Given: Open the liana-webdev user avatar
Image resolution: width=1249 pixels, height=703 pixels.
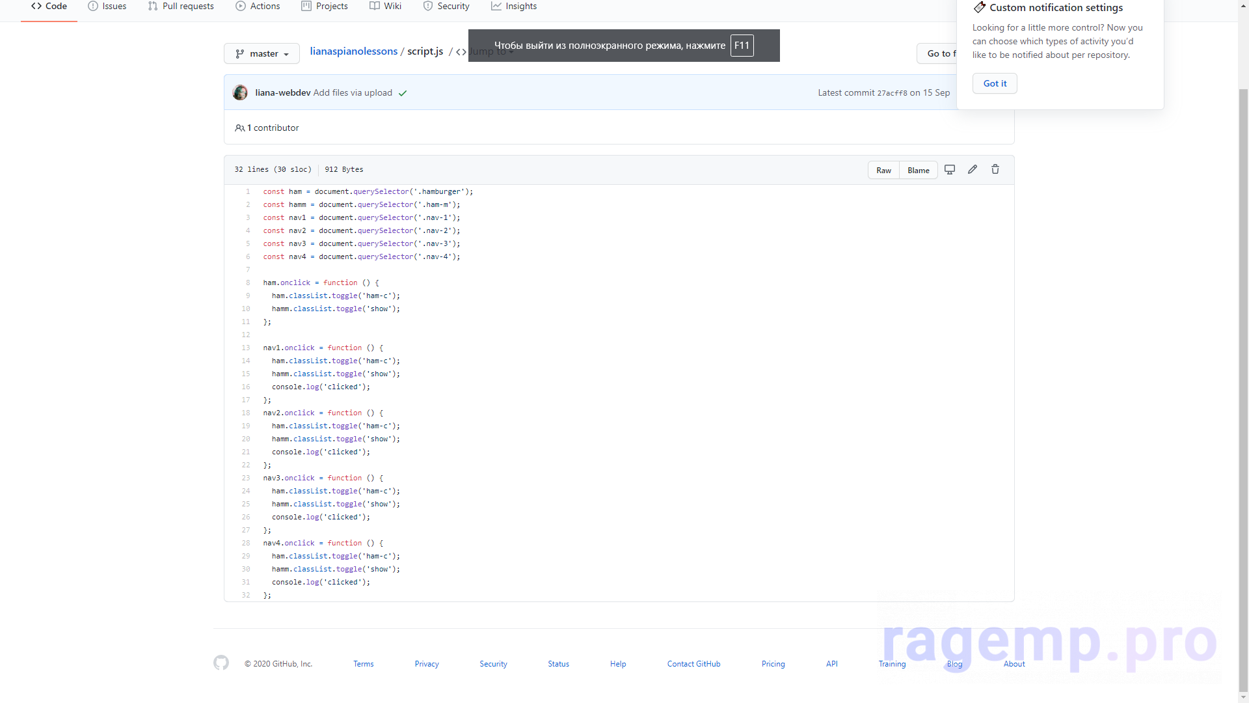Looking at the screenshot, I should pyautogui.click(x=240, y=92).
